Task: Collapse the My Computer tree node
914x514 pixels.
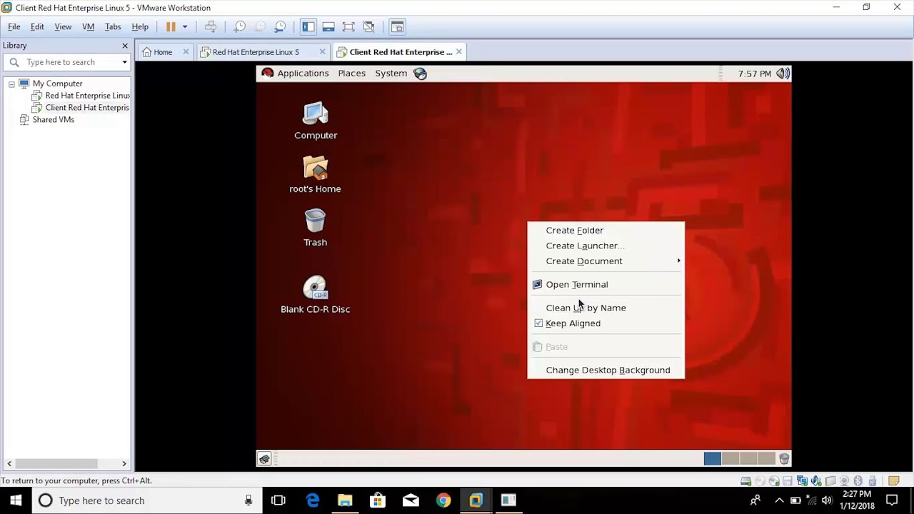Action: (11, 84)
